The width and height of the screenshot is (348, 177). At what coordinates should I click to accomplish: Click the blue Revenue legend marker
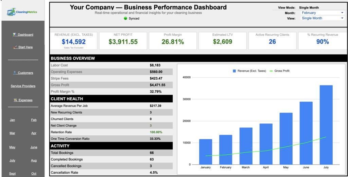click(234, 71)
